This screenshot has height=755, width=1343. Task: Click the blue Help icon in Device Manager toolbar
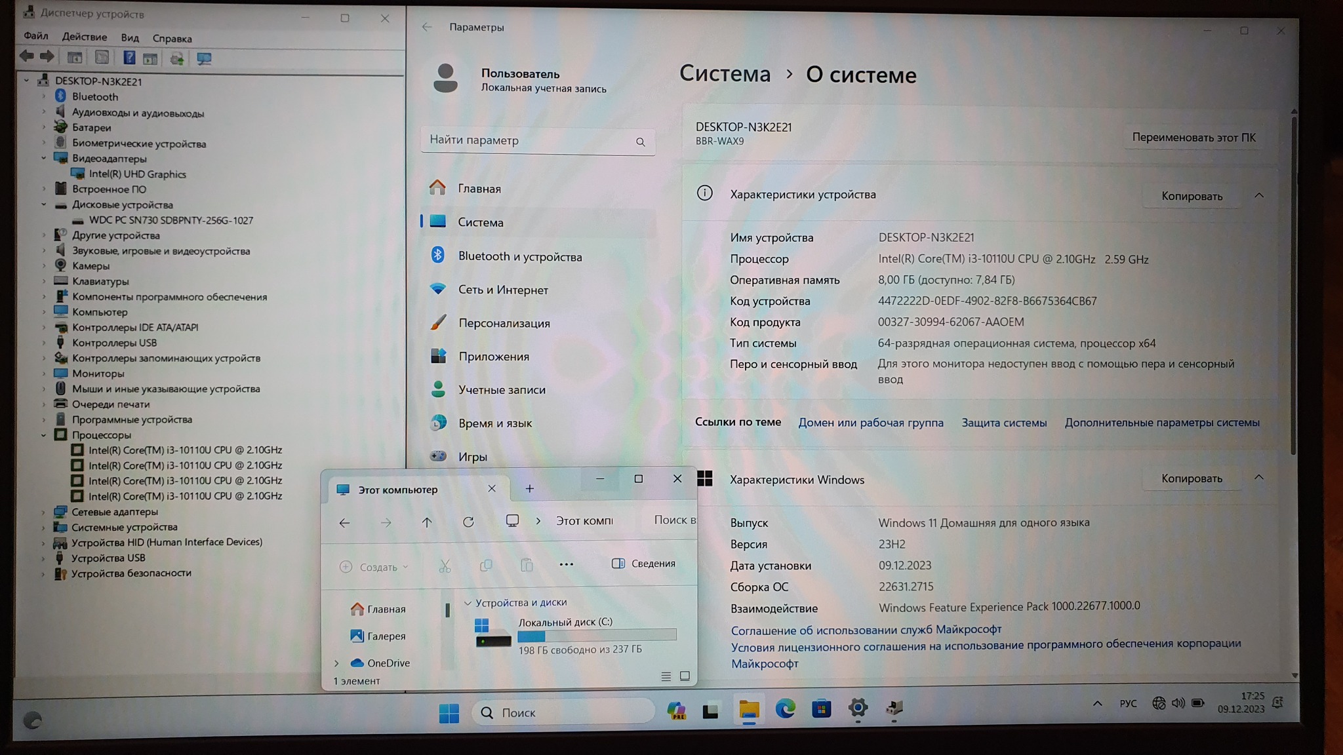(129, 58)
